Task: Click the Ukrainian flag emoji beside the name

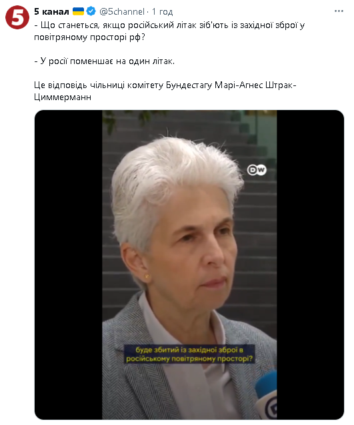Action: click(78, 11)
